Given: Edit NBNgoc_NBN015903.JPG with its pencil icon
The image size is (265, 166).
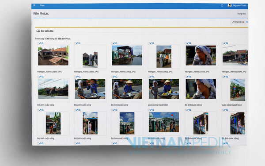Looking at the screenshot, I should click(187, 43).
